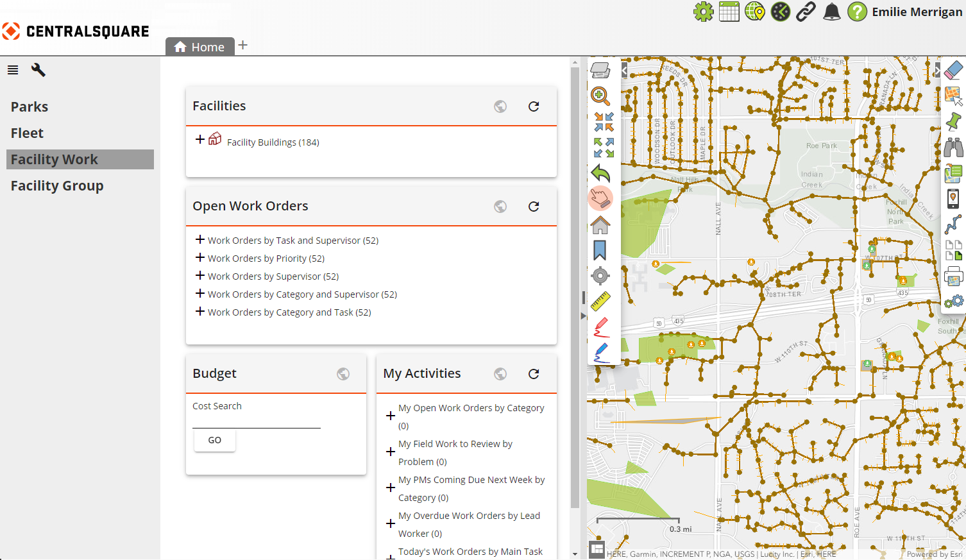
Task: Print the map with printer tool
Action: (x=954, y=276)
